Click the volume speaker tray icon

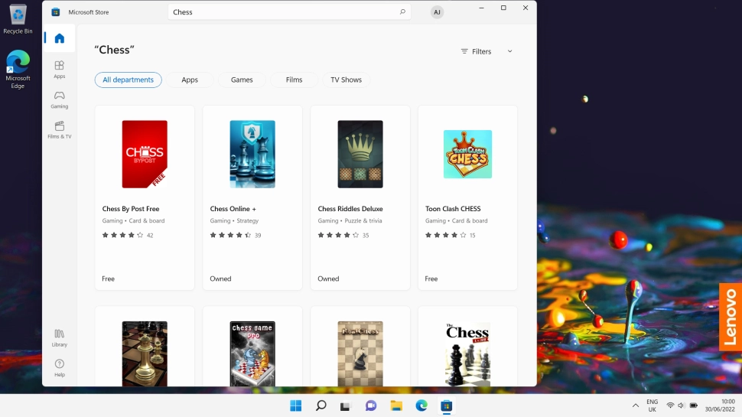681,406
